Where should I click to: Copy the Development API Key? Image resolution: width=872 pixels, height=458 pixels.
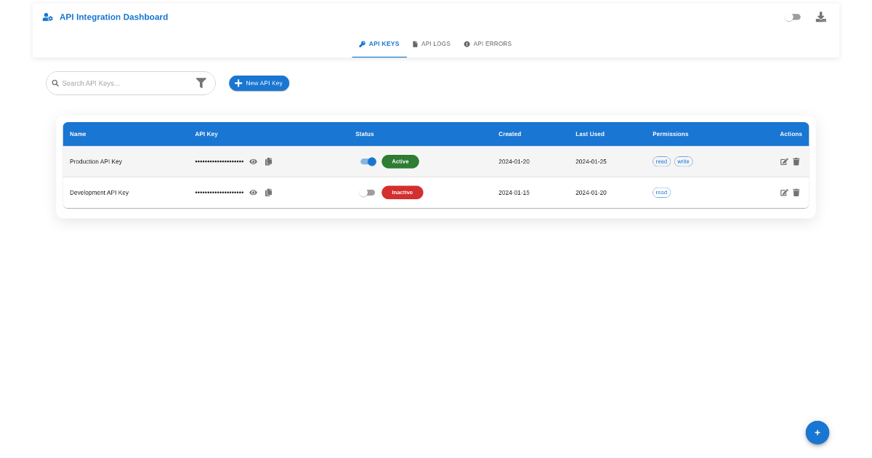[268, 193]
